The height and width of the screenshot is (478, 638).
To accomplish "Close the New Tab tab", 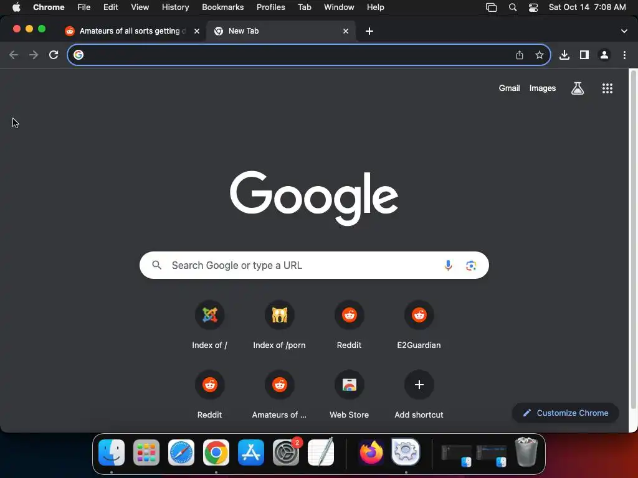I will point(345,31).
